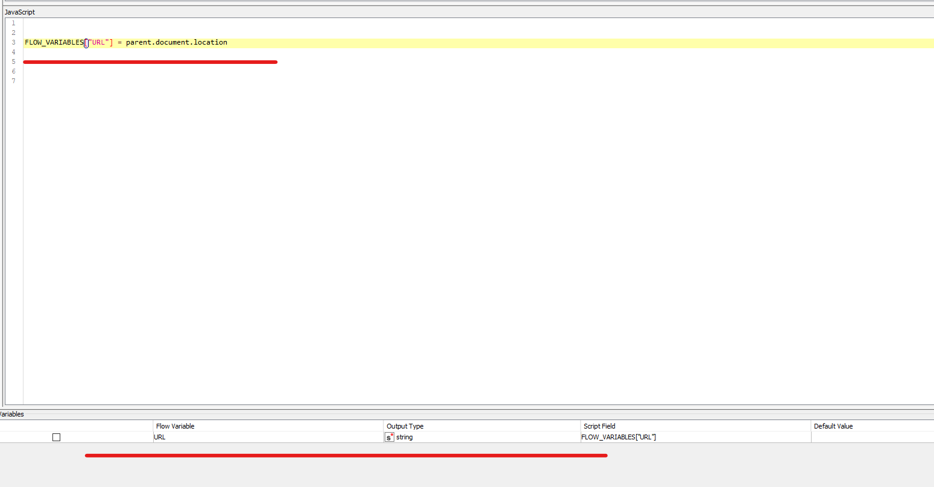934x487 pixels.
Task: Click line number 7 in the gutter
Action: (13, 81)
